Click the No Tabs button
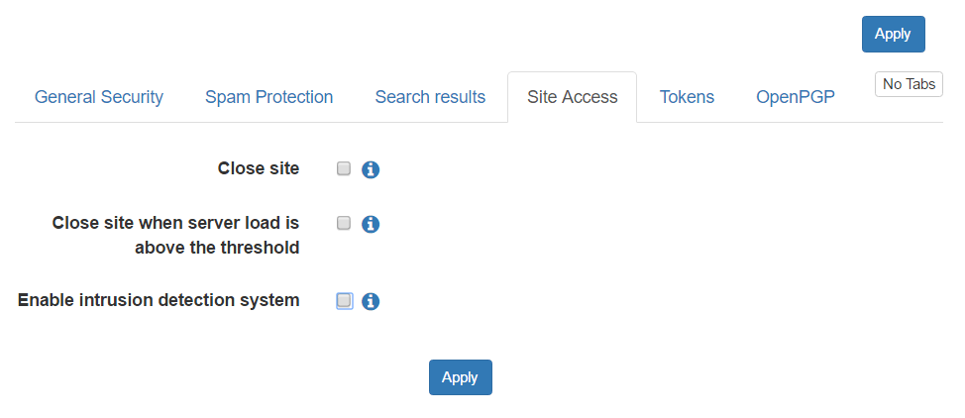 click(909, 84)
